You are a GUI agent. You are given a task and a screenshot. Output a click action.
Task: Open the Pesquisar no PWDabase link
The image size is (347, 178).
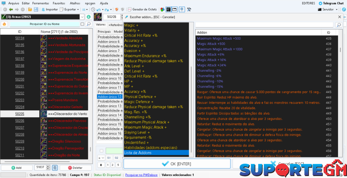[x=141, y=175]
